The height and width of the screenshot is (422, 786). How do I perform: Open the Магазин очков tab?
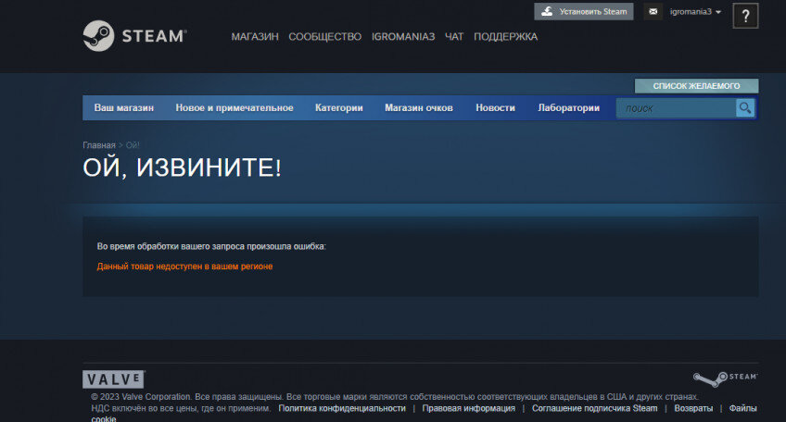[x=419, y=107]
